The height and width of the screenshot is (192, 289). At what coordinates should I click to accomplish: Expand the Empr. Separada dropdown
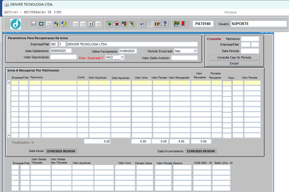(122, 57)
